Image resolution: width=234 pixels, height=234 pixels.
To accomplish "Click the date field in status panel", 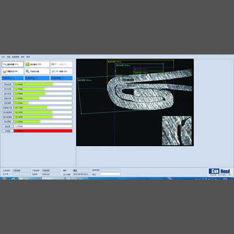I will [81, 174].
